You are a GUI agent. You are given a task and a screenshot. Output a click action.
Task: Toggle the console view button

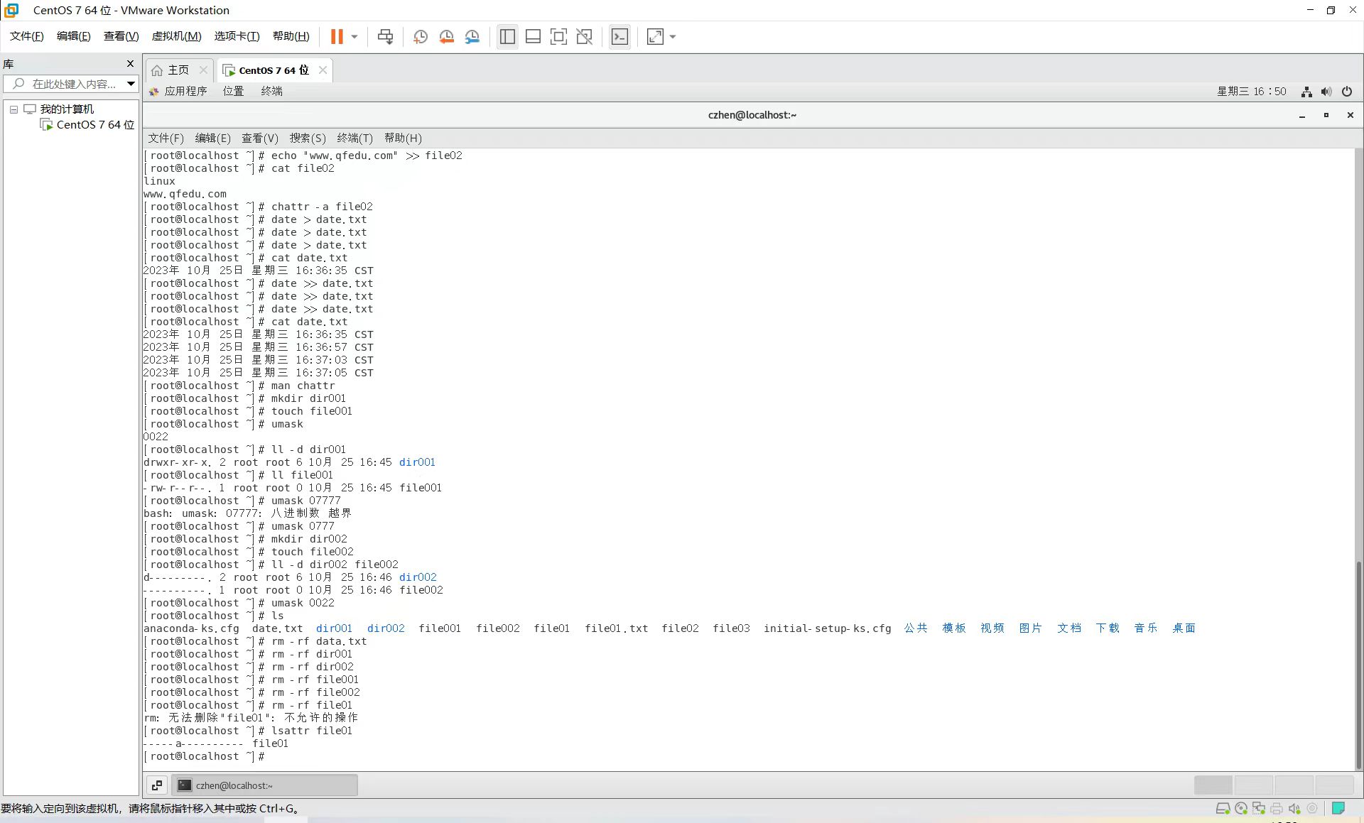click(619, 37)
